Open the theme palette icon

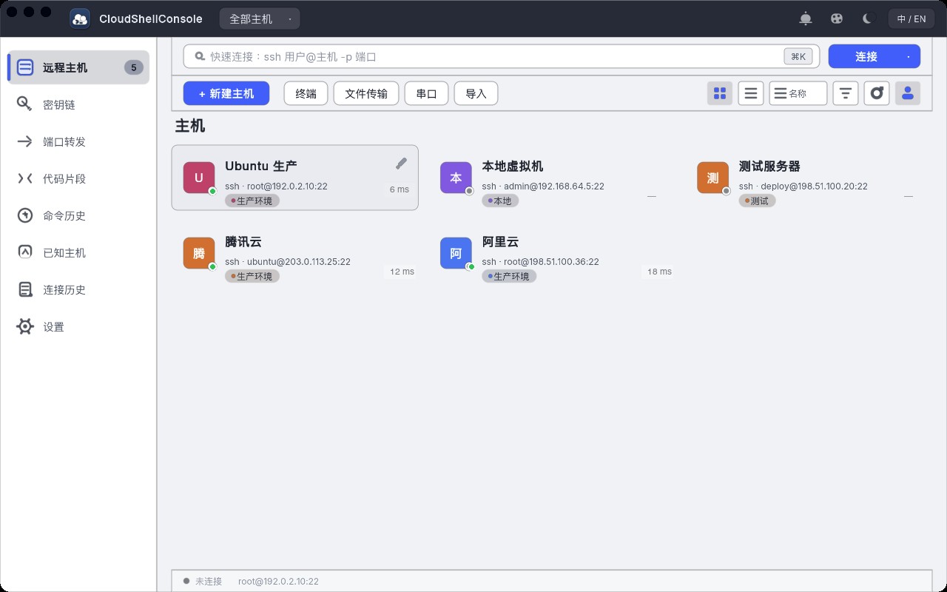[x=837, y=18]
